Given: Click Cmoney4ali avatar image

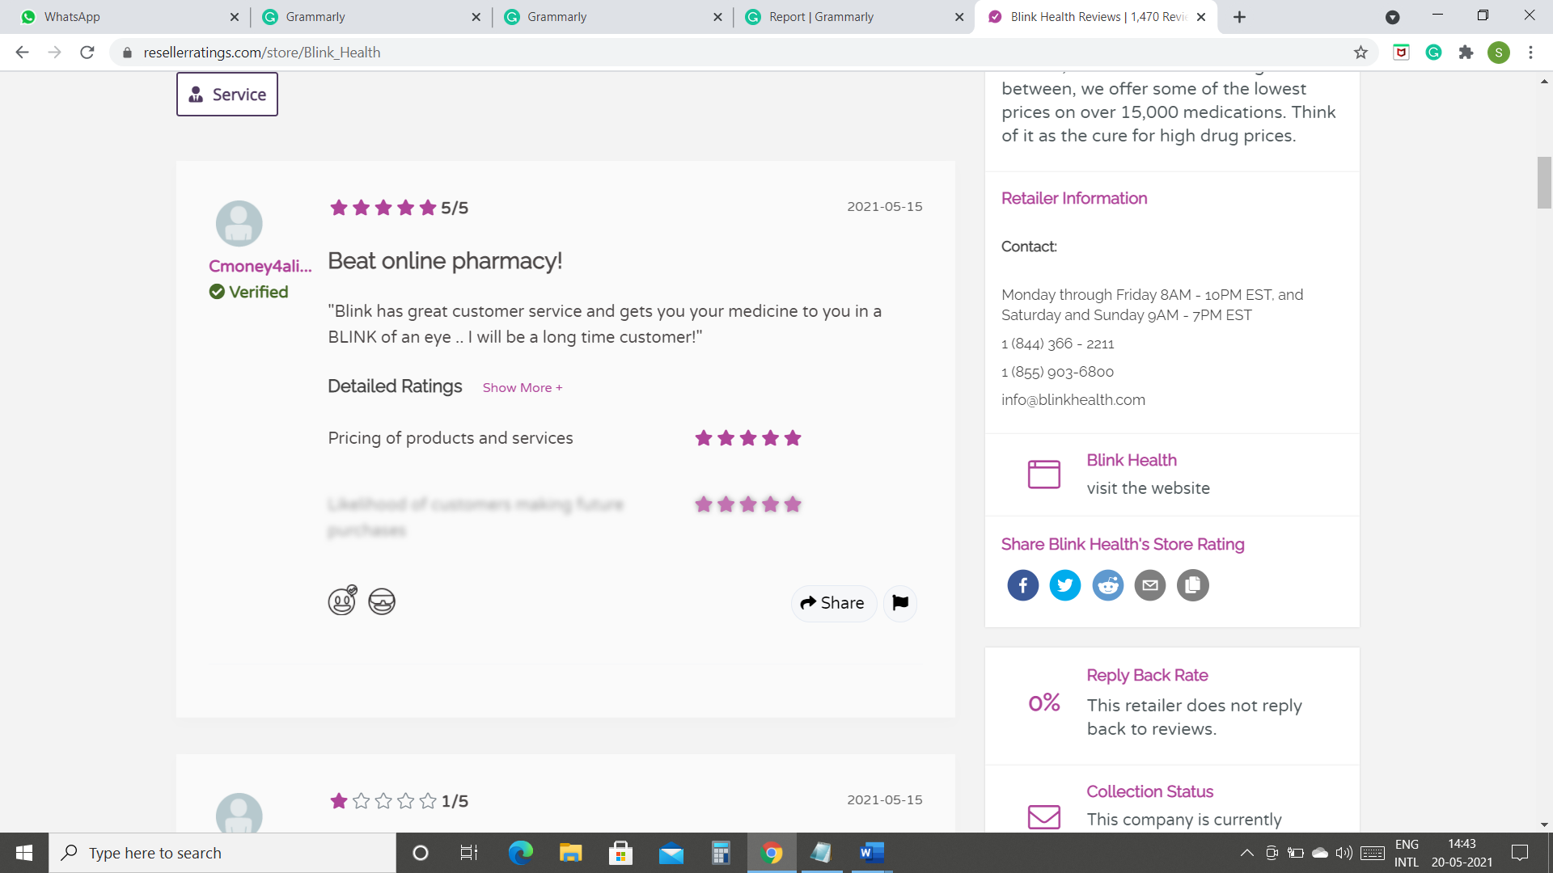Looking at the screenshot, I should [x=239, y=224].
